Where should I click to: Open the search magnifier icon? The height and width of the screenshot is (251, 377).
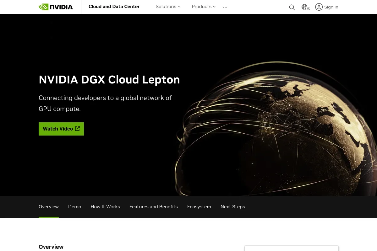[x=292, y=7]
